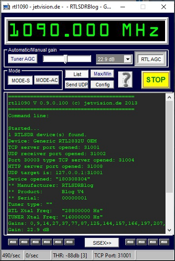The height and width of the screenshot is (261, 175).
Task: Open the Config dialog
Action: (x=102, y=85)
